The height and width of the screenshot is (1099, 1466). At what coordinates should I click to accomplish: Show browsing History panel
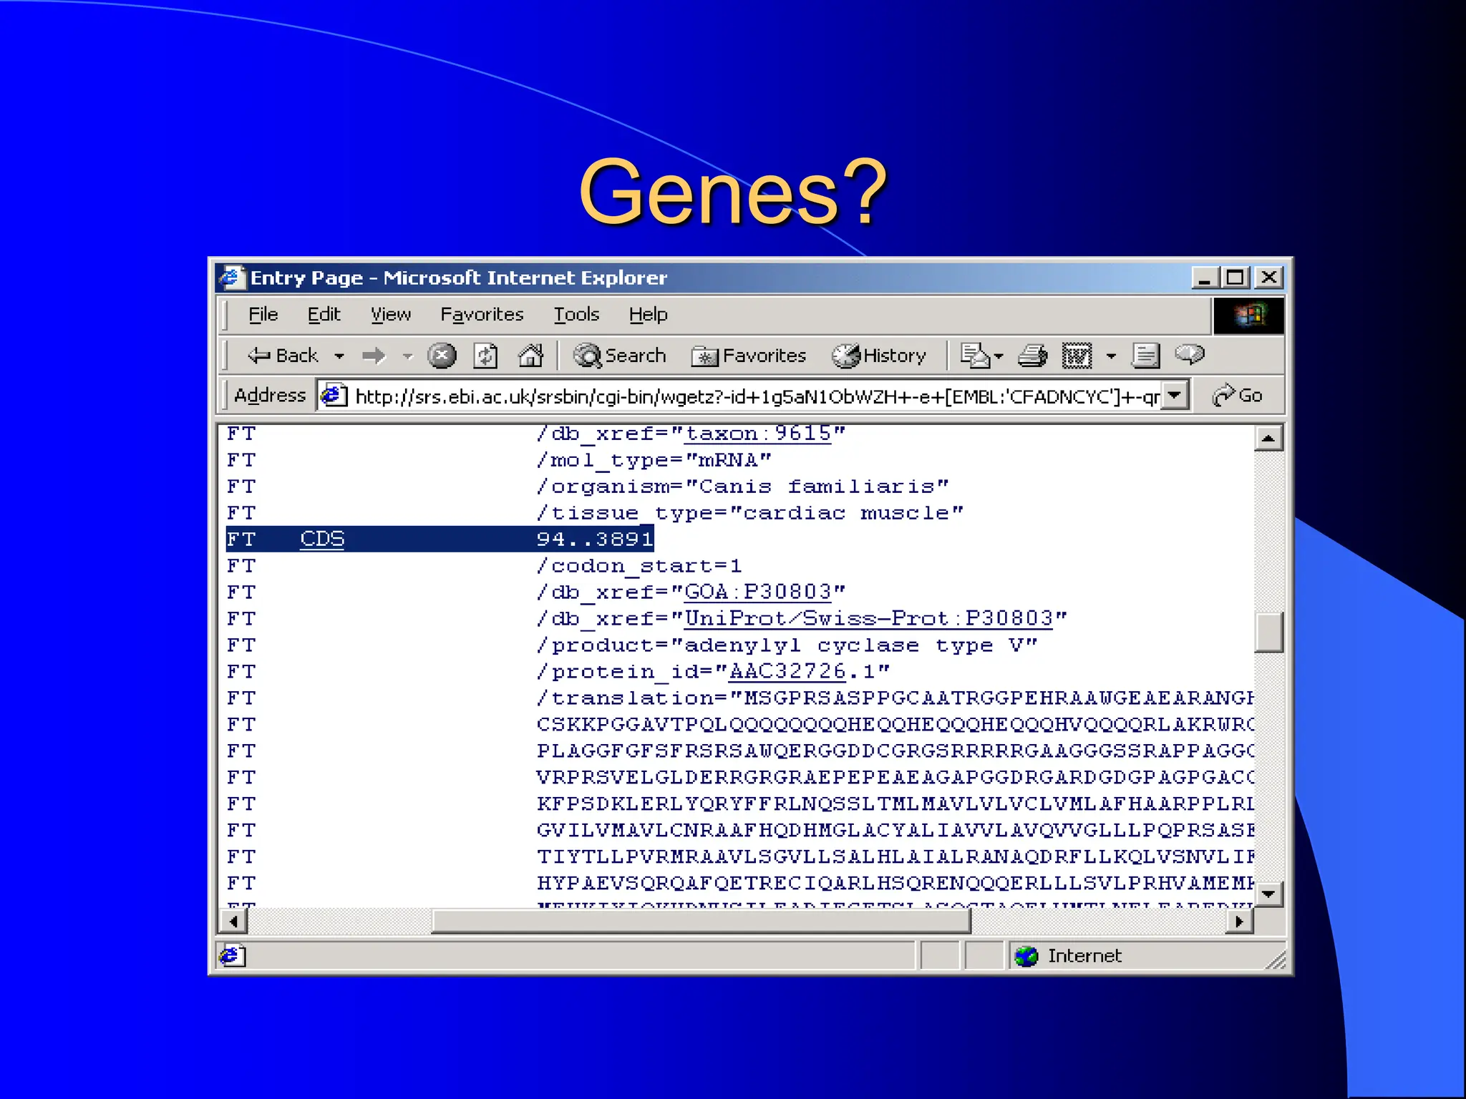[879, 356]
